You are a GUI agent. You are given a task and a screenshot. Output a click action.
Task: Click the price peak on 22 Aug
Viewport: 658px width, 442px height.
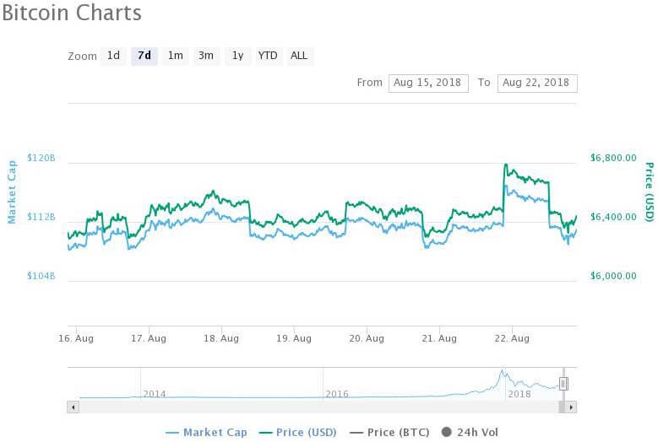(506, 164)
